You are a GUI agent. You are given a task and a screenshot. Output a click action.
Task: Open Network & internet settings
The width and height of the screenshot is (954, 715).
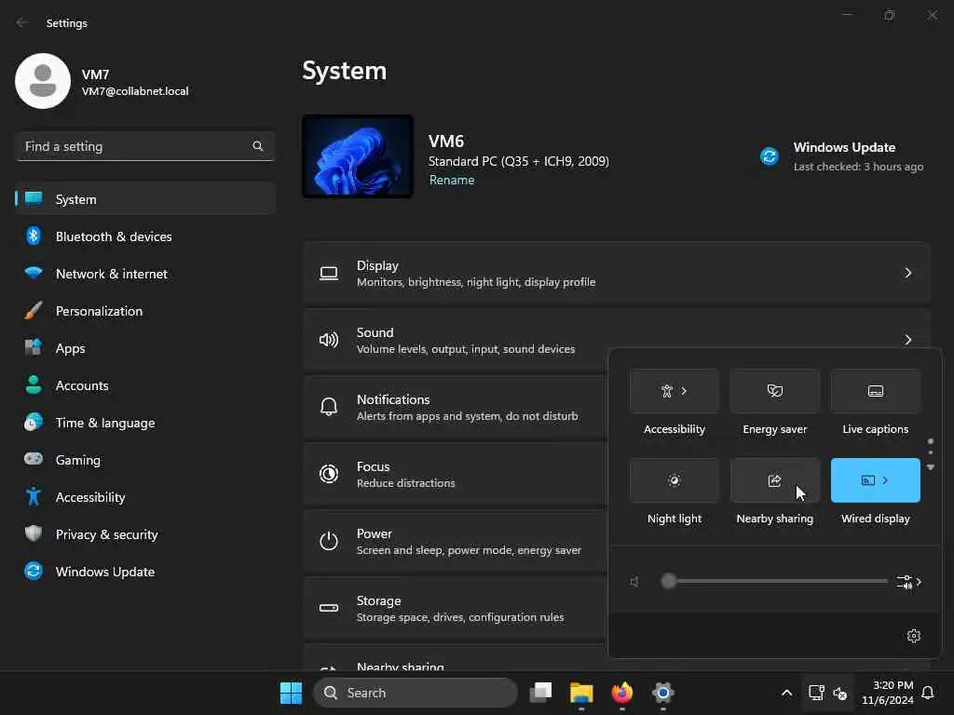click(144, 274)
